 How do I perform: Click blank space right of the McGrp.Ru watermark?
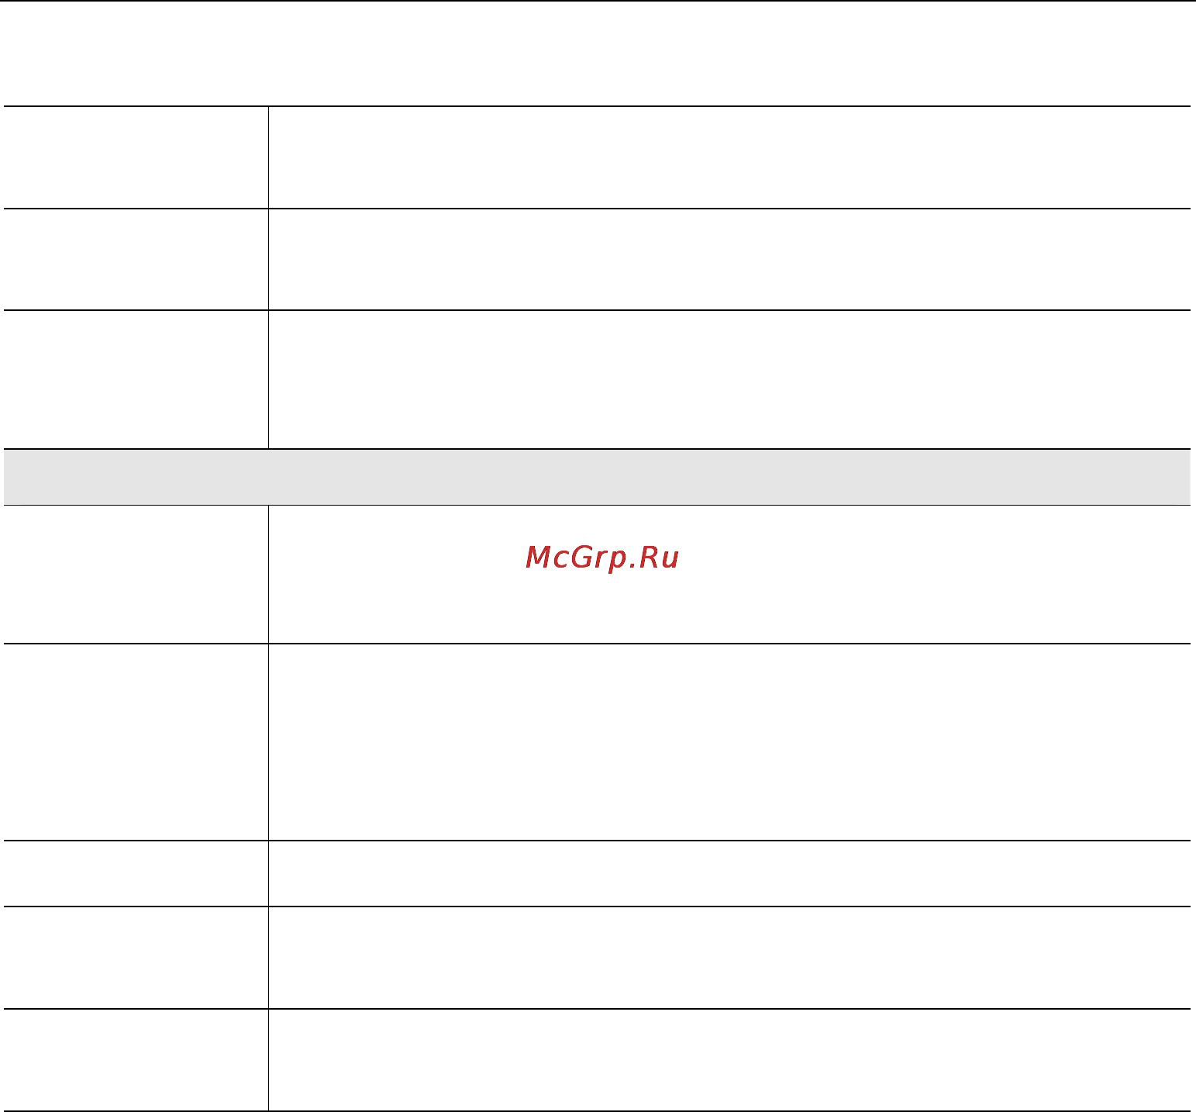[930, 575]
